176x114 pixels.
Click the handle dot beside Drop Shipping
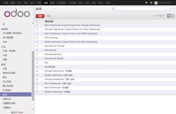42,37
